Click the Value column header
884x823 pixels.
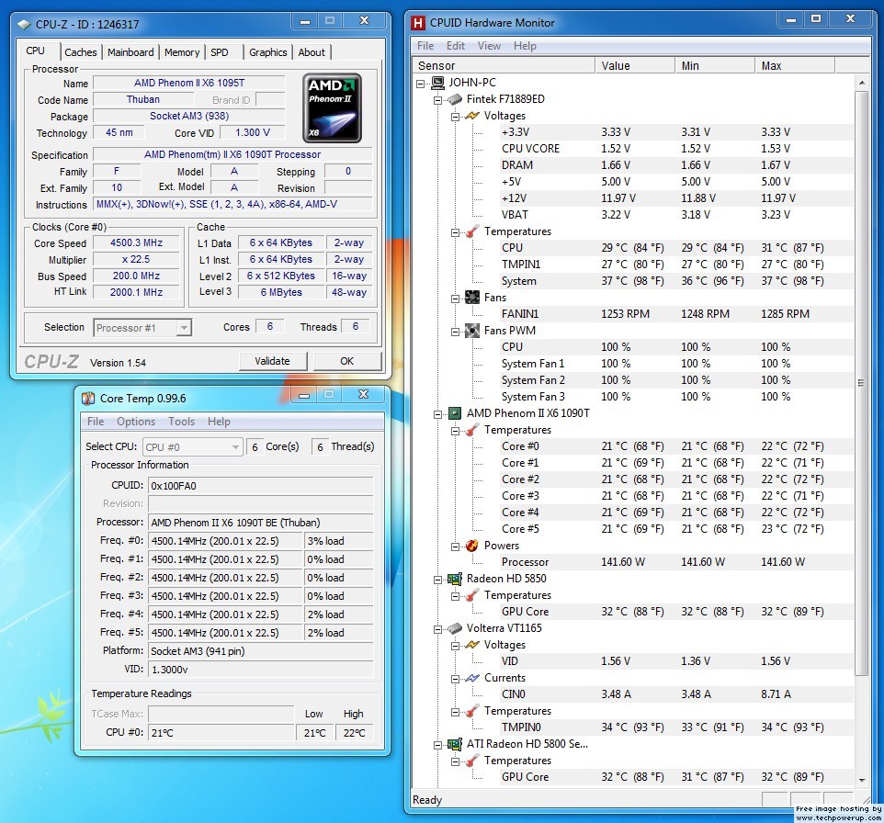pos(635,66)
